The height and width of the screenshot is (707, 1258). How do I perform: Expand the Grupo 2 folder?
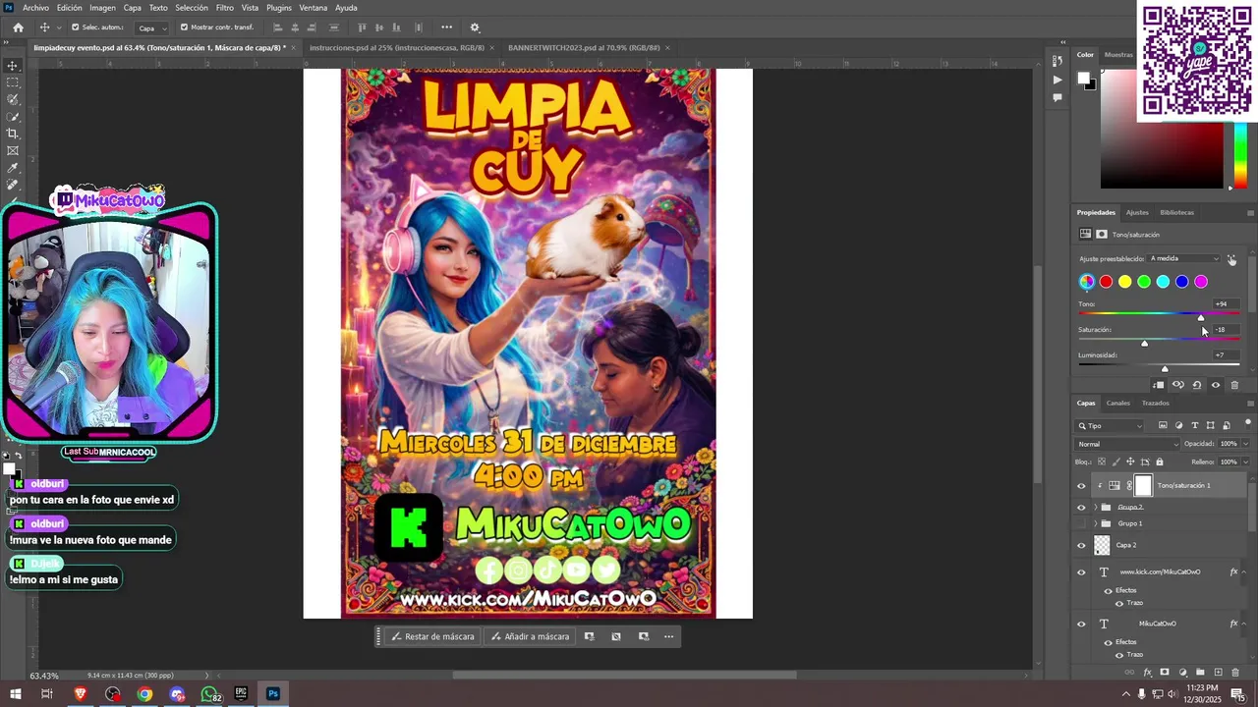pos(1096,508)
